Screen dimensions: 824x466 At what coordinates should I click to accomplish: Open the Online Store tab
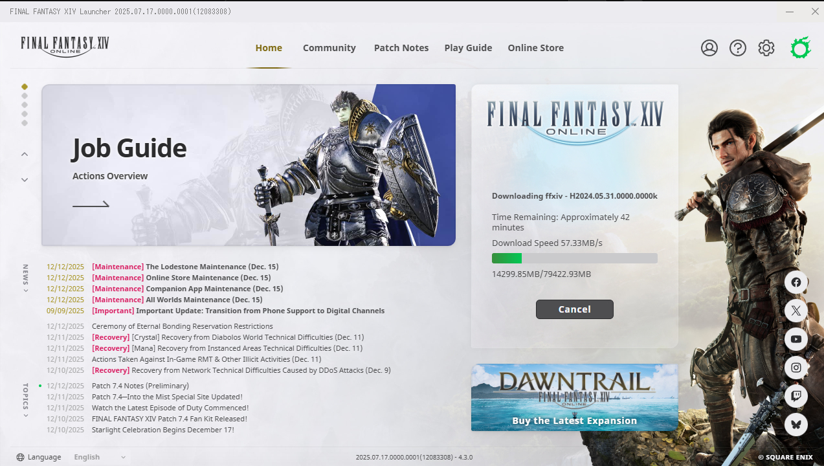(x=535, y=48)
